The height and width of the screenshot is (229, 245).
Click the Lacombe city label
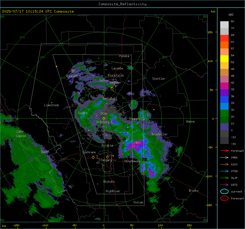point(117,68)
